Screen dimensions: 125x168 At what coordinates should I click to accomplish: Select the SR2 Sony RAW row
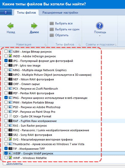pyautogui.click(x=33, y=135)
